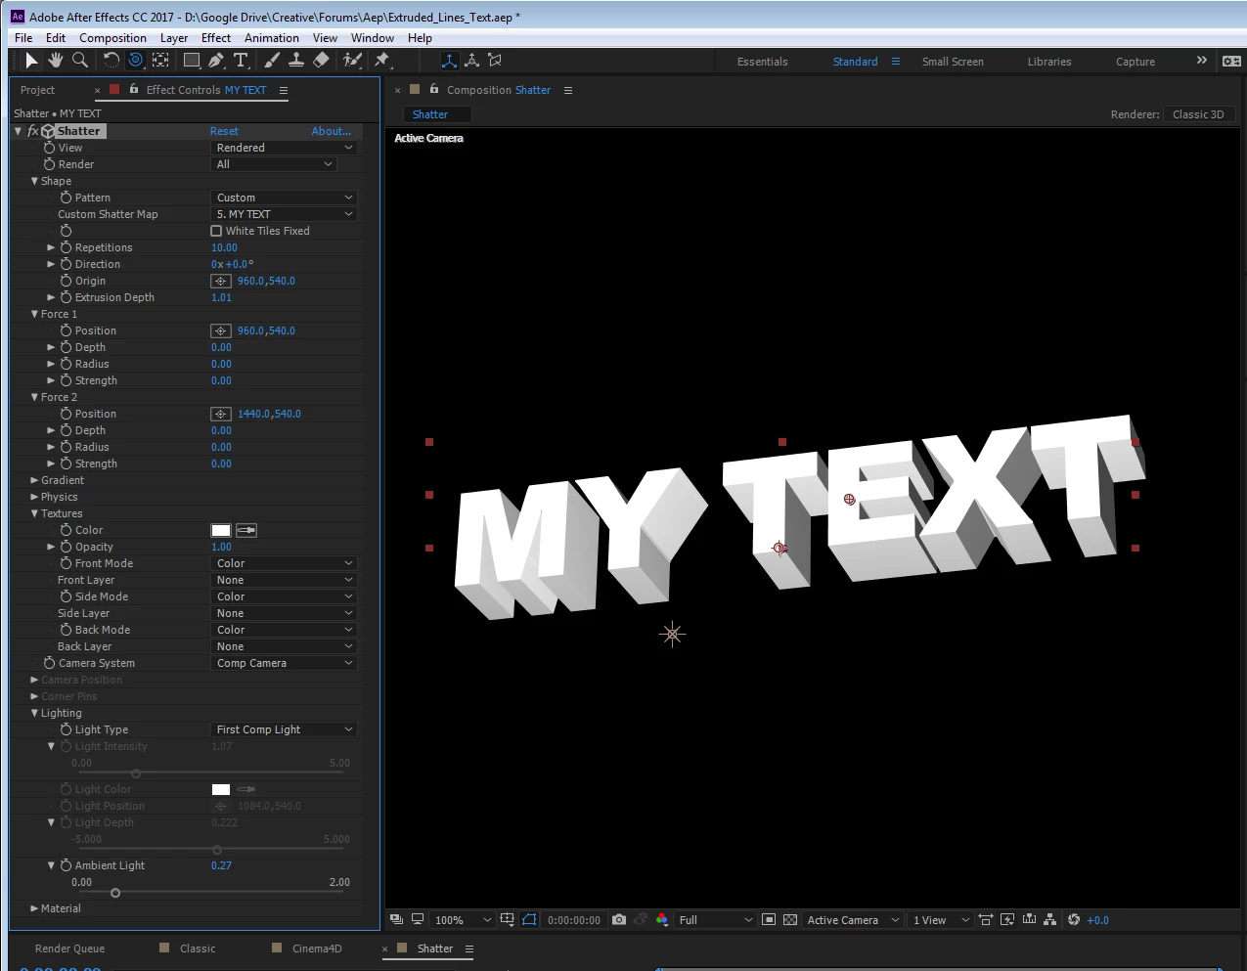The image size is (1247, 971).
Task: Select the Rotation tool
Action: pos(111,61)
